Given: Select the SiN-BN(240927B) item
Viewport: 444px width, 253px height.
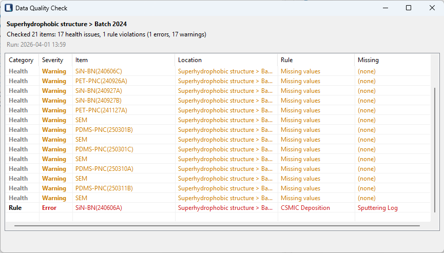Looking at the screenshot, I should tap(99, 101).
